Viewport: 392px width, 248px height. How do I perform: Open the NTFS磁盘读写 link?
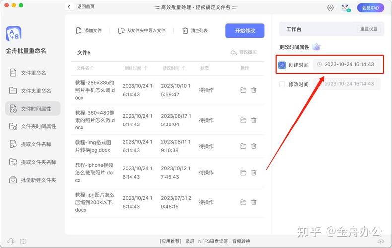(x=213, y=241)
